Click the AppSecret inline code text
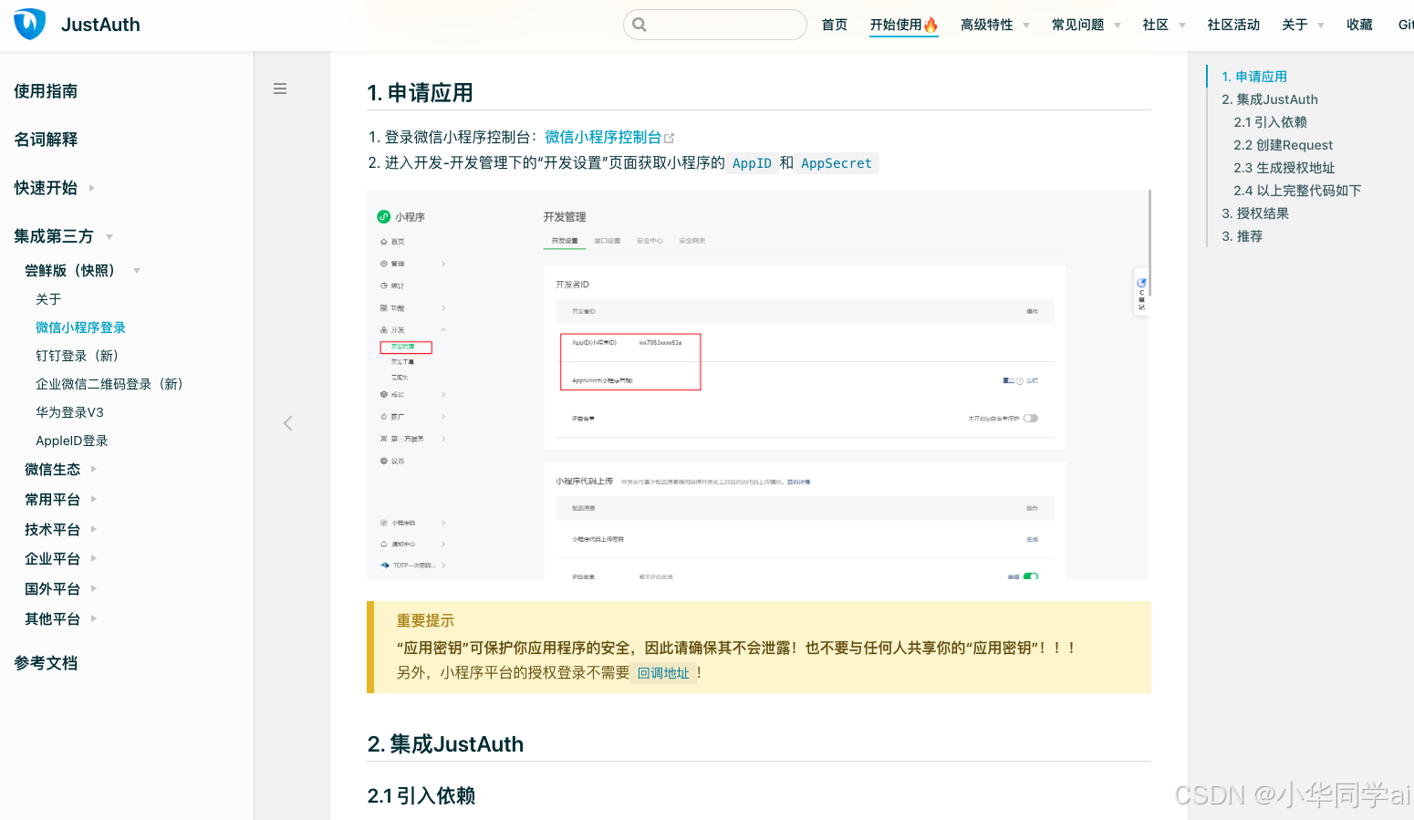Screen dimensions: 1414x820 (x=837, y=163)
